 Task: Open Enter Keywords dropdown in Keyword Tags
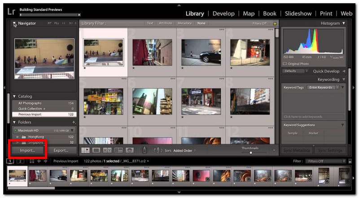tap(323, 88)
